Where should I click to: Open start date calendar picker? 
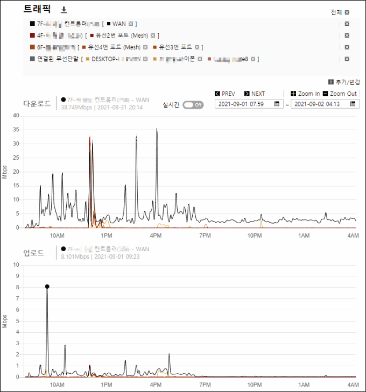click(277, 104)
